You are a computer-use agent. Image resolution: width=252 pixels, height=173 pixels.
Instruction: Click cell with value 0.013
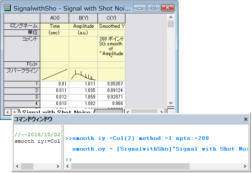click(55, 104)
